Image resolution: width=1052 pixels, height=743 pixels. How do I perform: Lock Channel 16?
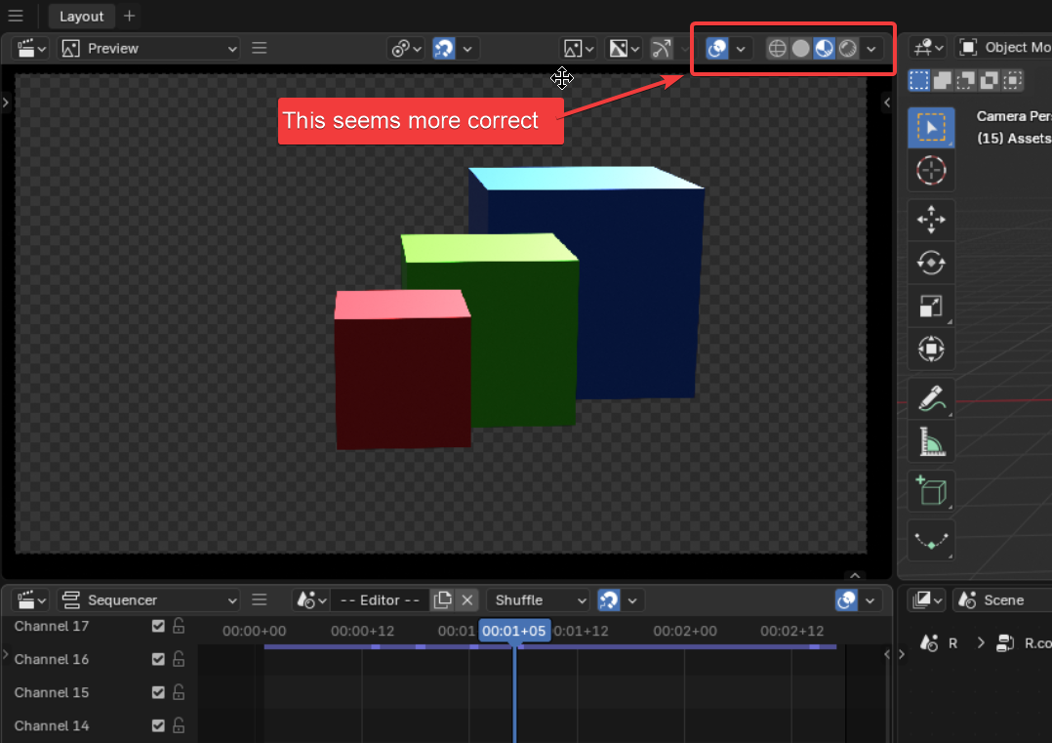point(179,659)
